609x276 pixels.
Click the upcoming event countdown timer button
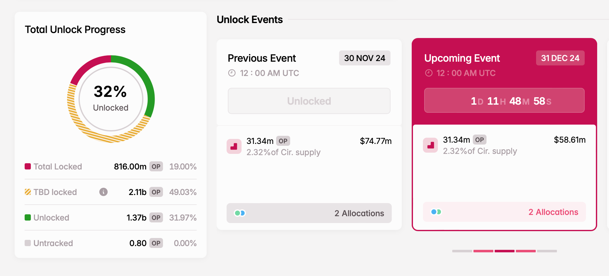point(504,100)
